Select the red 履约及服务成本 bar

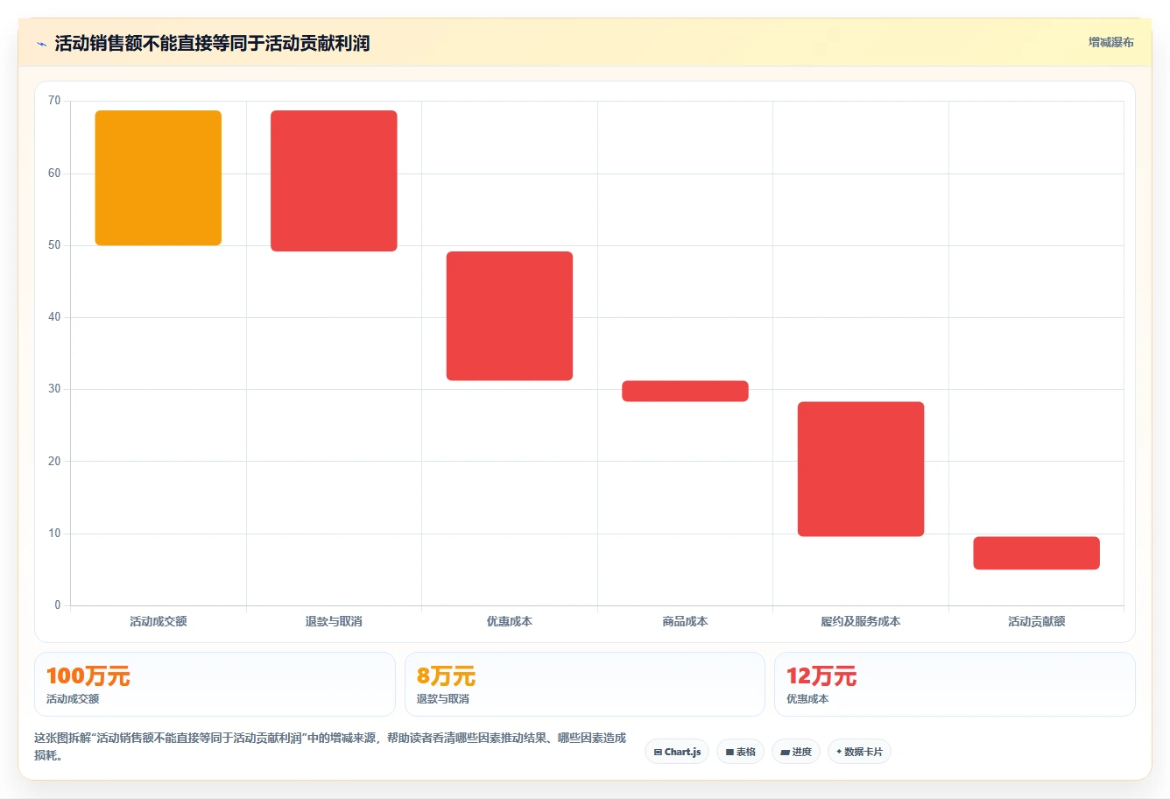pos(861,469)
